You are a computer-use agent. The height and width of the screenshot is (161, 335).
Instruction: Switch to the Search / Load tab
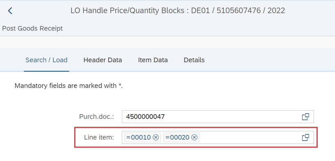[46, 60]
